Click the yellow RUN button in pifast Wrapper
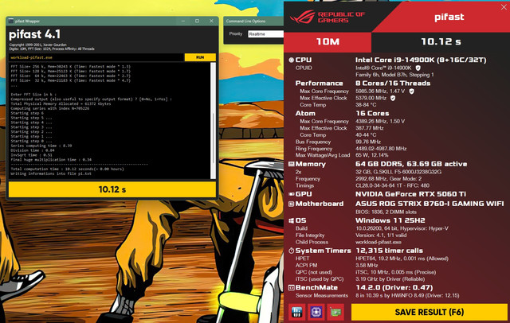This screenshot has width=510, height=323. coord(200,57)
